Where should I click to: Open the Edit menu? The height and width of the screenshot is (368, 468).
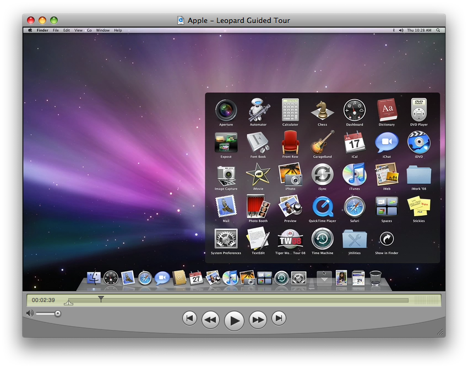[x=66, y=30]
